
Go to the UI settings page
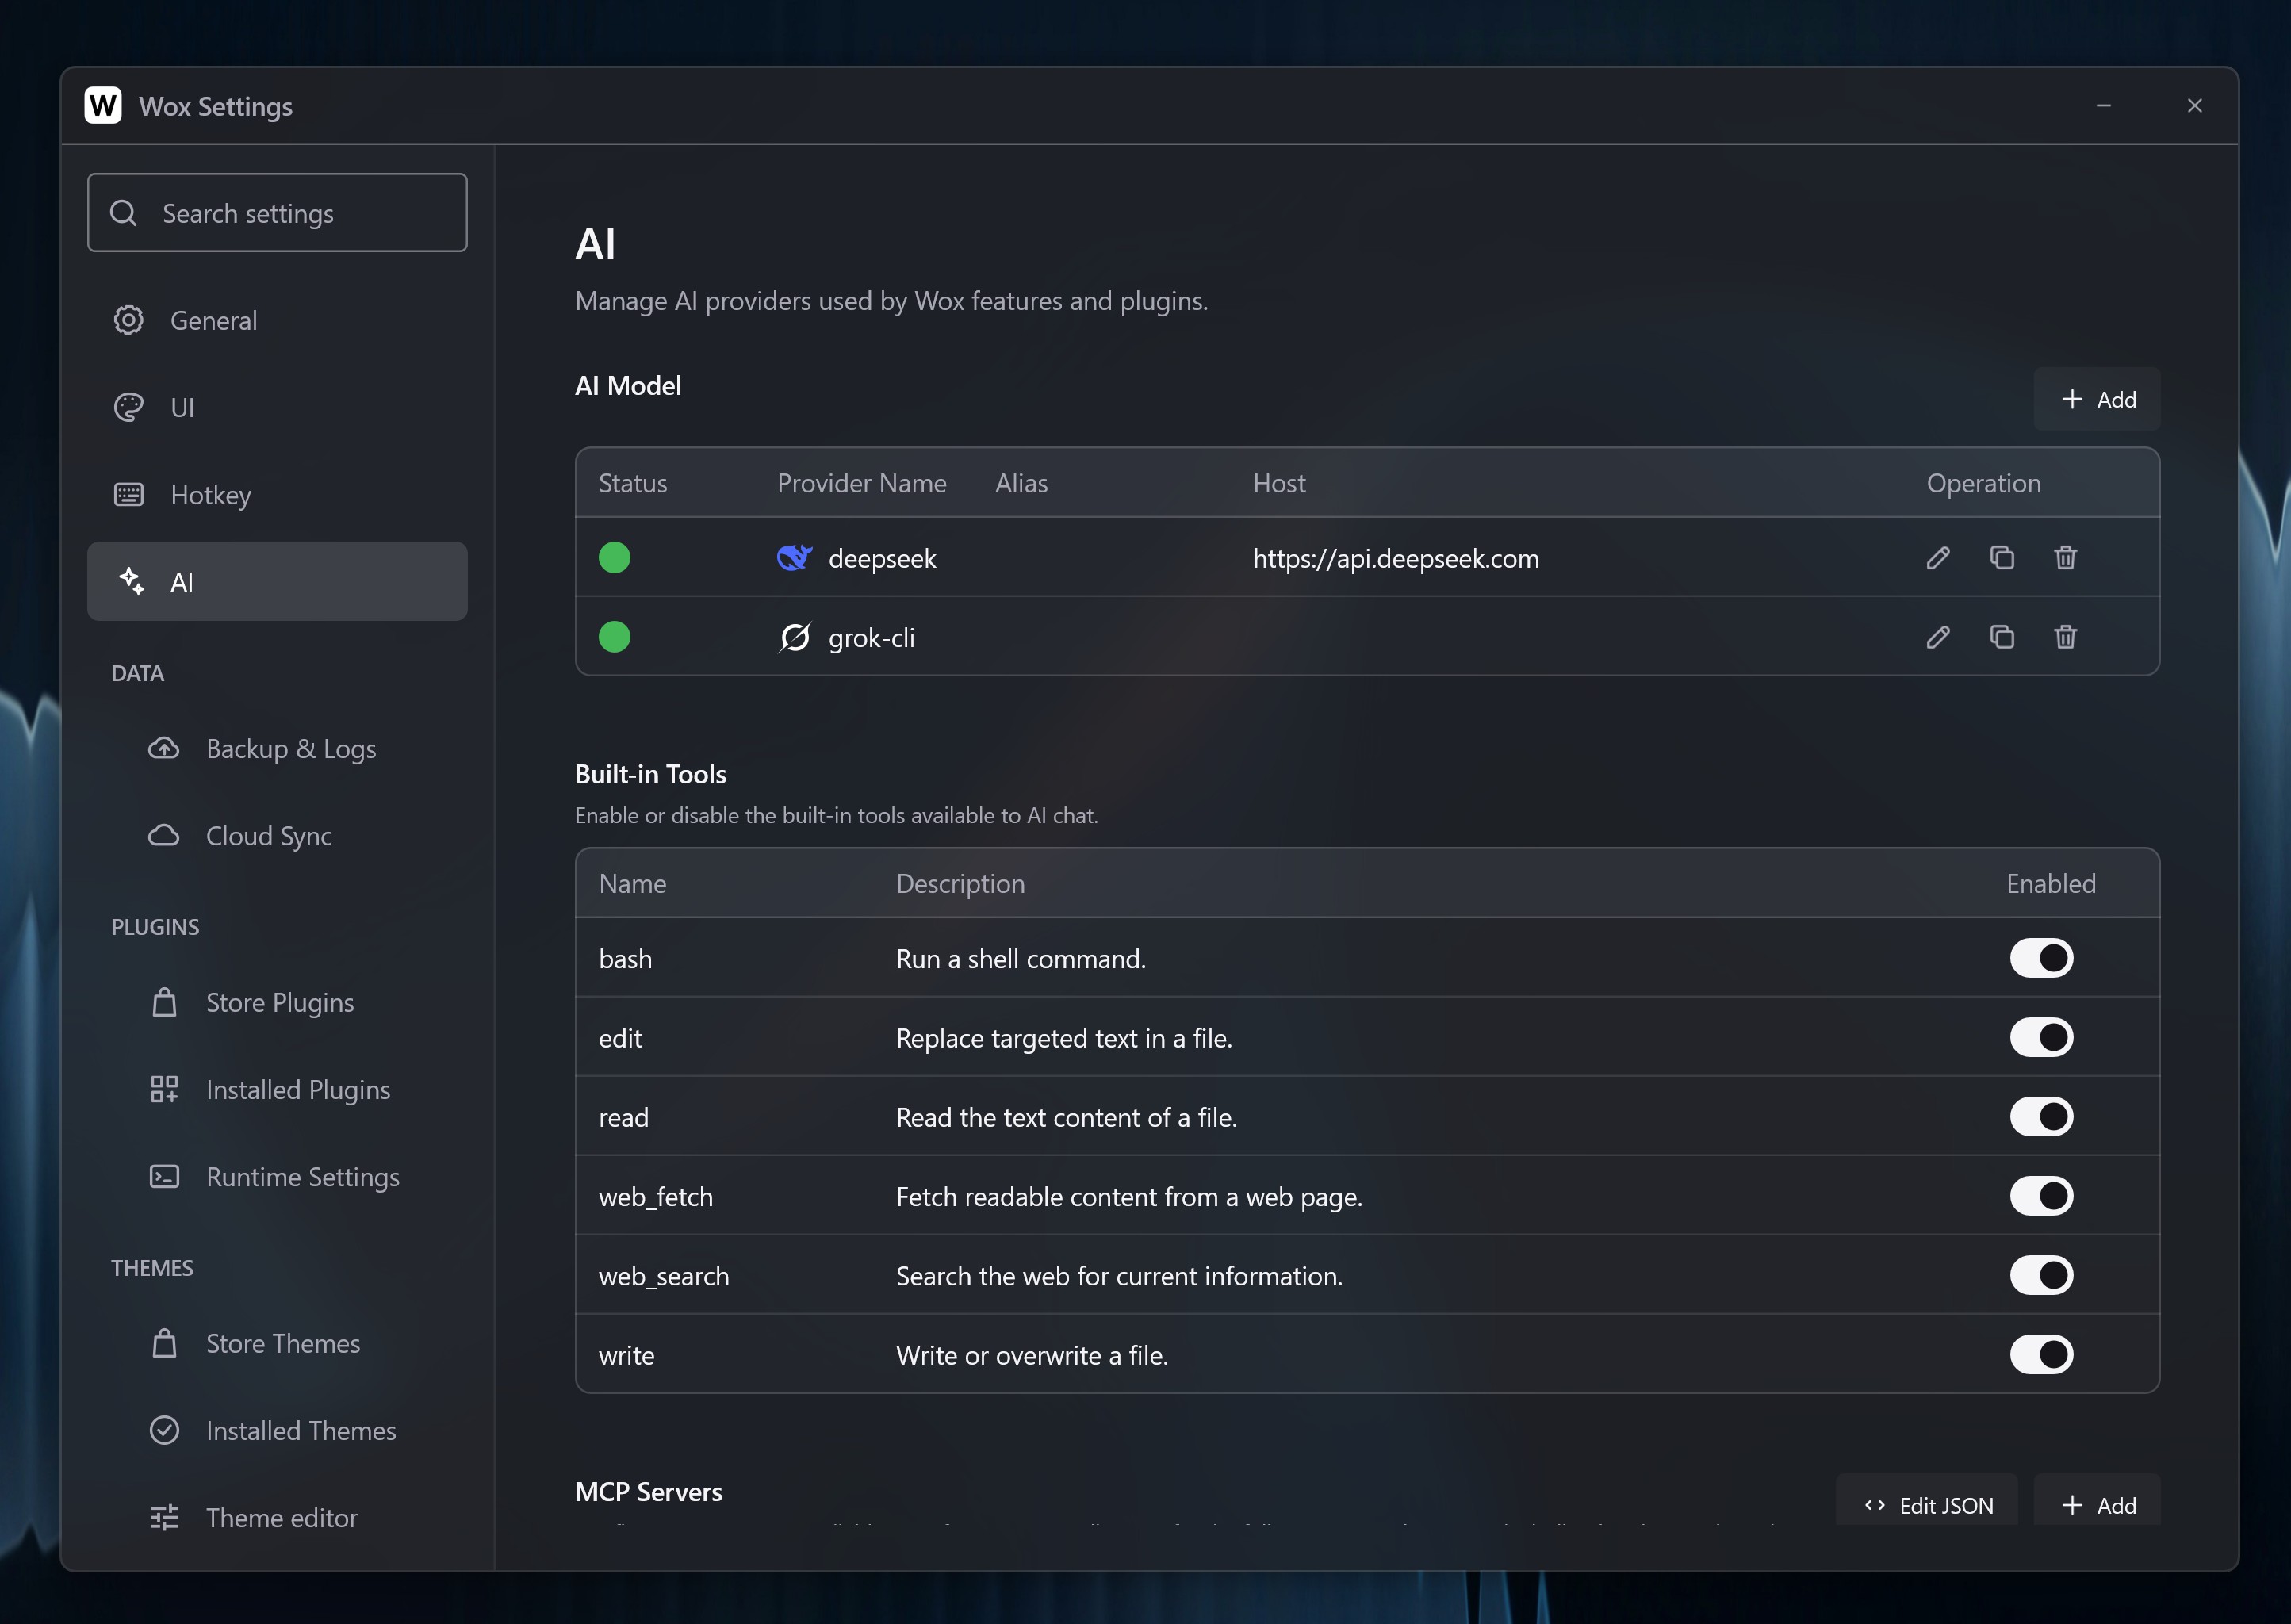pos(277,407)
